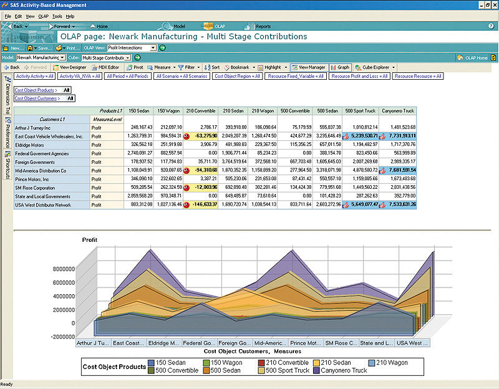The height and width of the screenshot is (389, 499).
Task: Click the Filter funnel button
Action: pos(187,67)
